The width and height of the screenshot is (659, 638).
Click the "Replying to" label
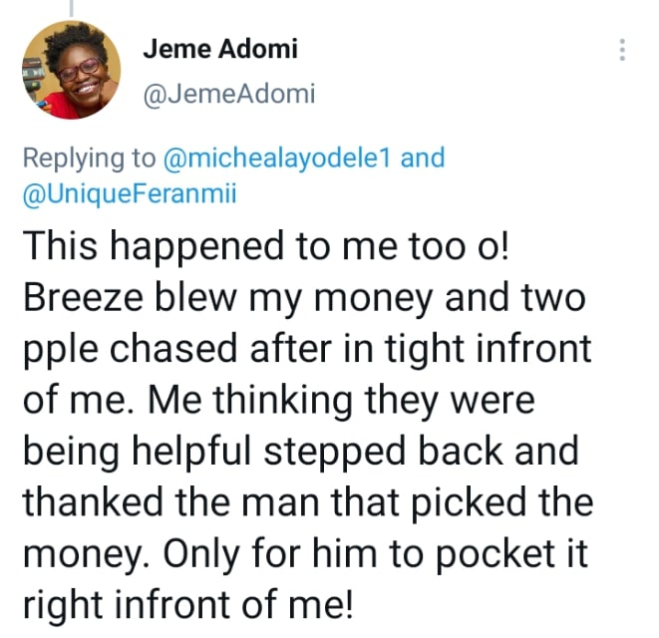90,158
